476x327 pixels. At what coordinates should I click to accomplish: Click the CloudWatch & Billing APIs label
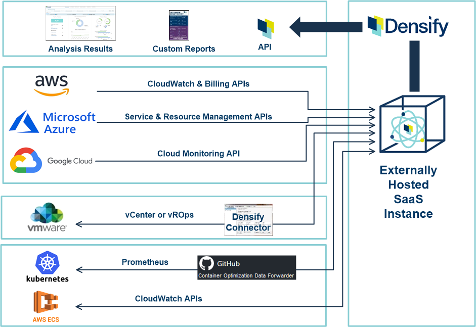pyautogui.click(x=198, y=84)
